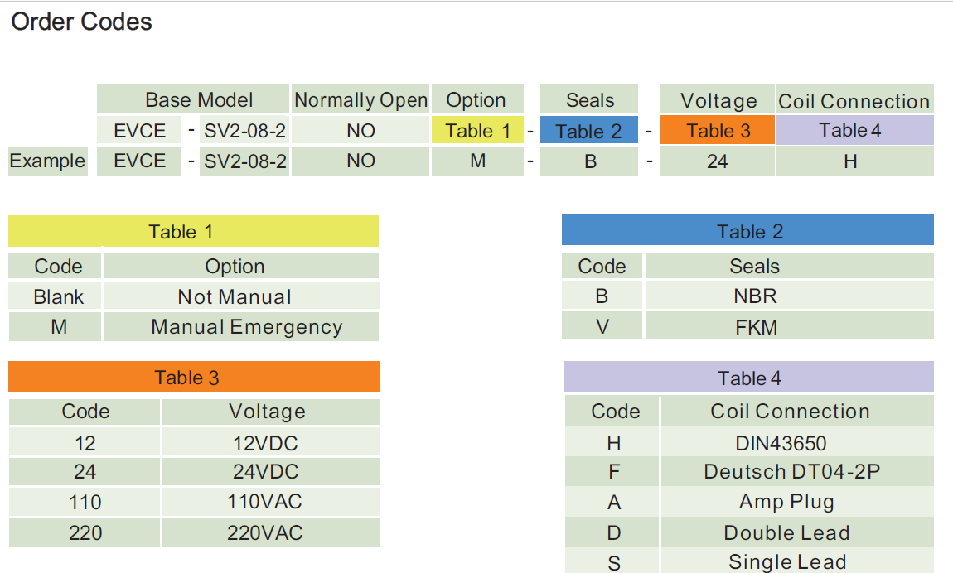Click blue "Table 2" cell under Seals header

(588, 131)
